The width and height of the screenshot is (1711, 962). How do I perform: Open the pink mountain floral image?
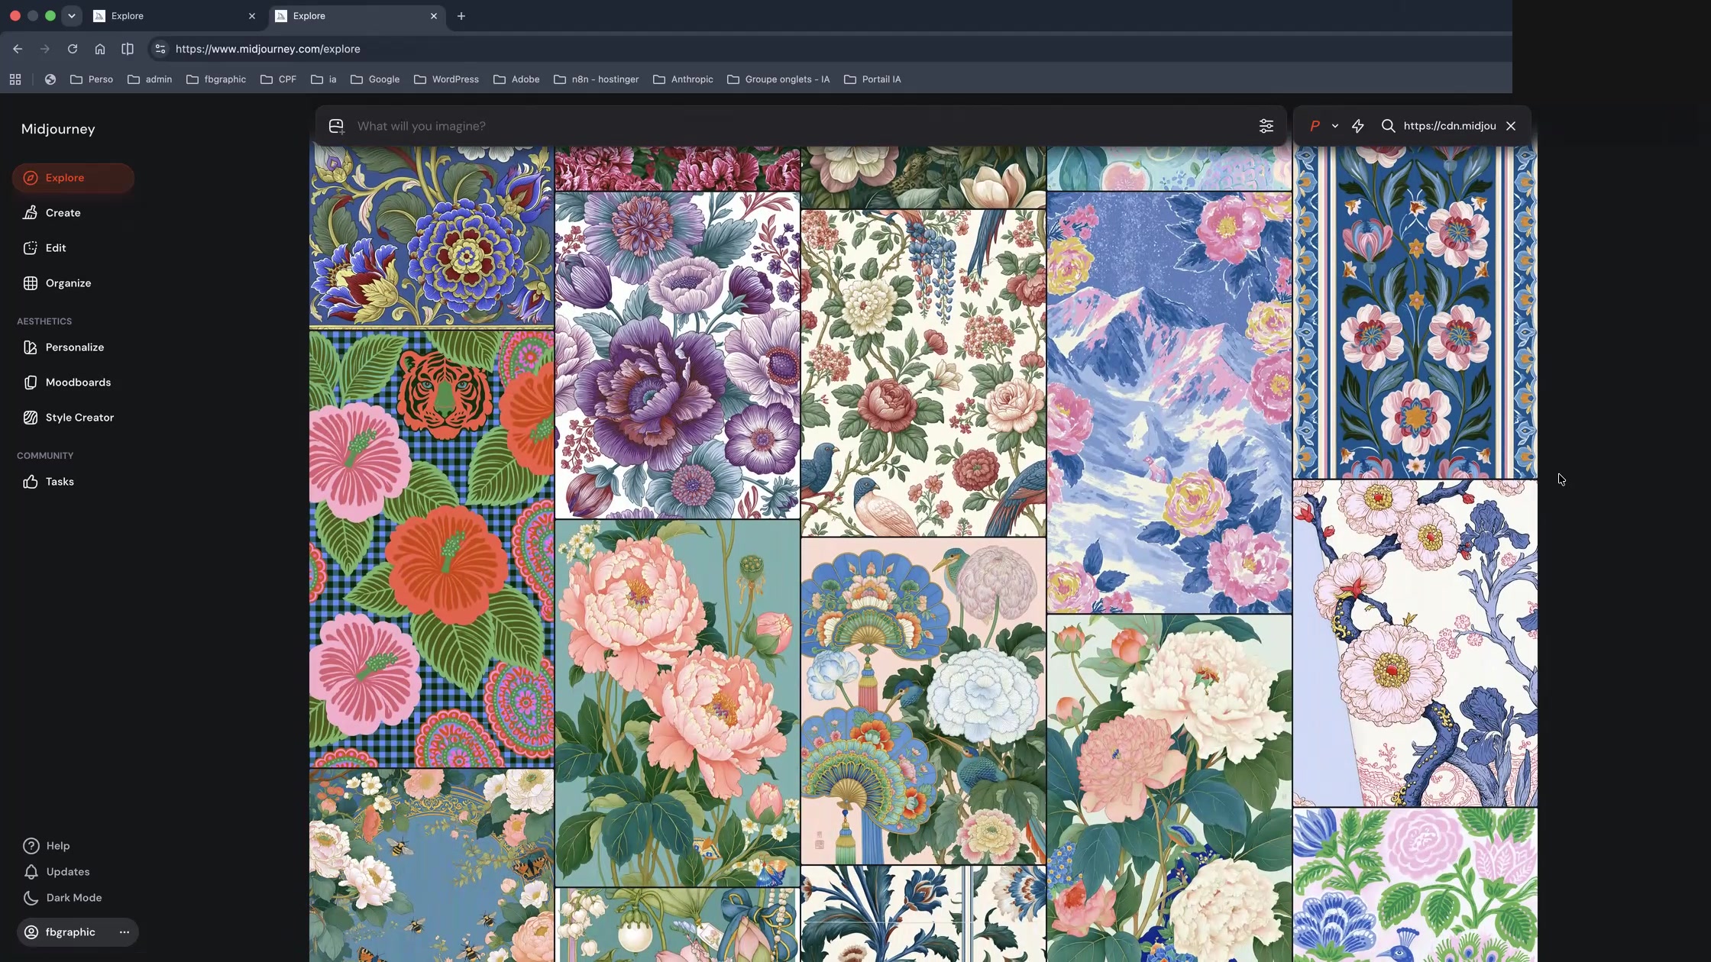1169,402
